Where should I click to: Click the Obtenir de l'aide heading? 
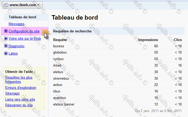tap(20, 72)
